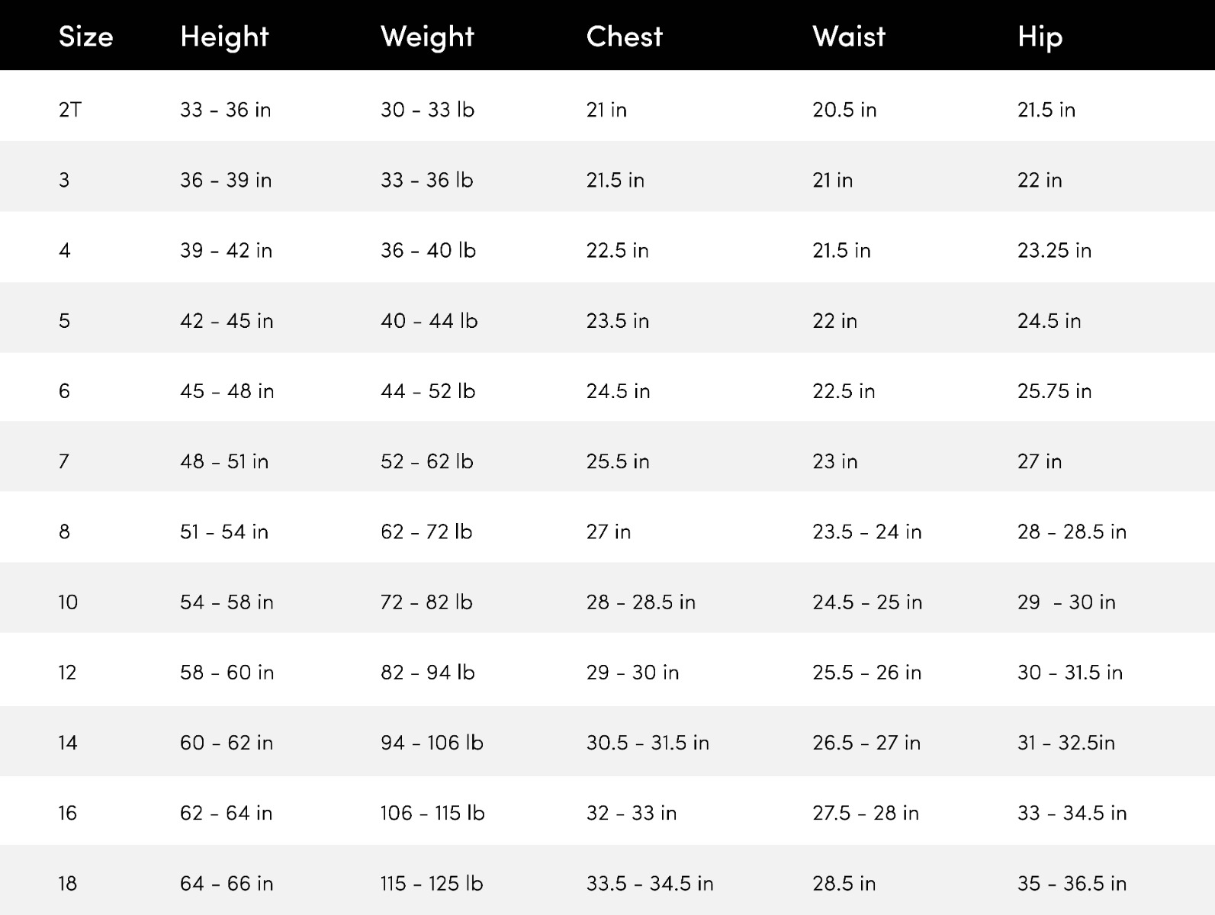This screenshot has width=1215, height=915.
Task: Click the 33 - 36 in height cell
Action: point(225,110)
